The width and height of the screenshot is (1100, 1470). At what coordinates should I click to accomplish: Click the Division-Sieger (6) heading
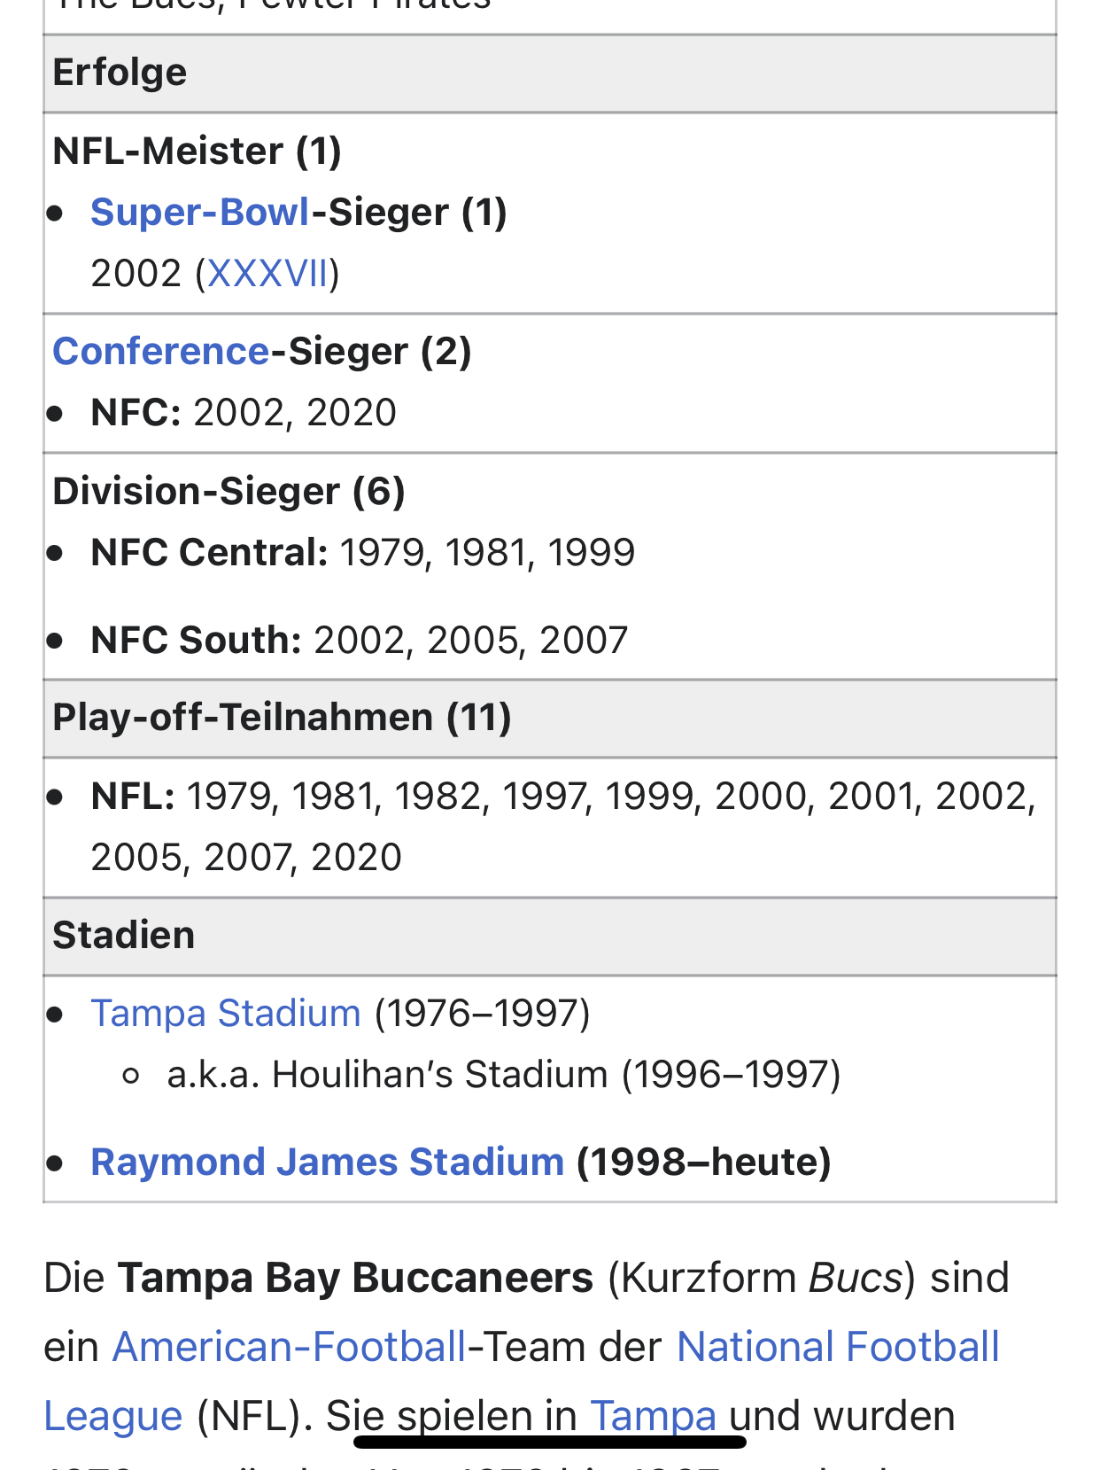point(229,492)
